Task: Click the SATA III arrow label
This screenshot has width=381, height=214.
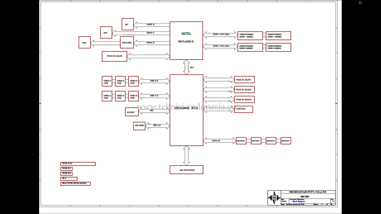Action: (216, 141)
